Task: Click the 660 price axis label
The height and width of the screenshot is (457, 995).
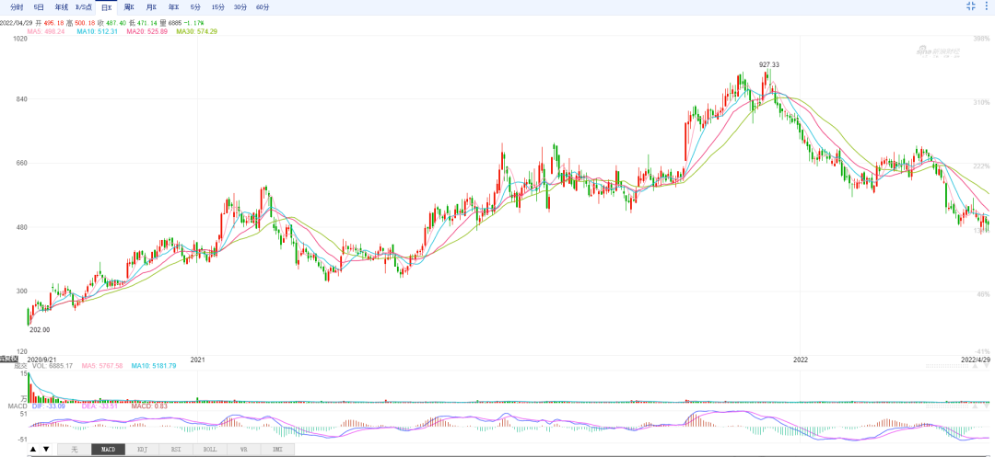Action: 21,164
